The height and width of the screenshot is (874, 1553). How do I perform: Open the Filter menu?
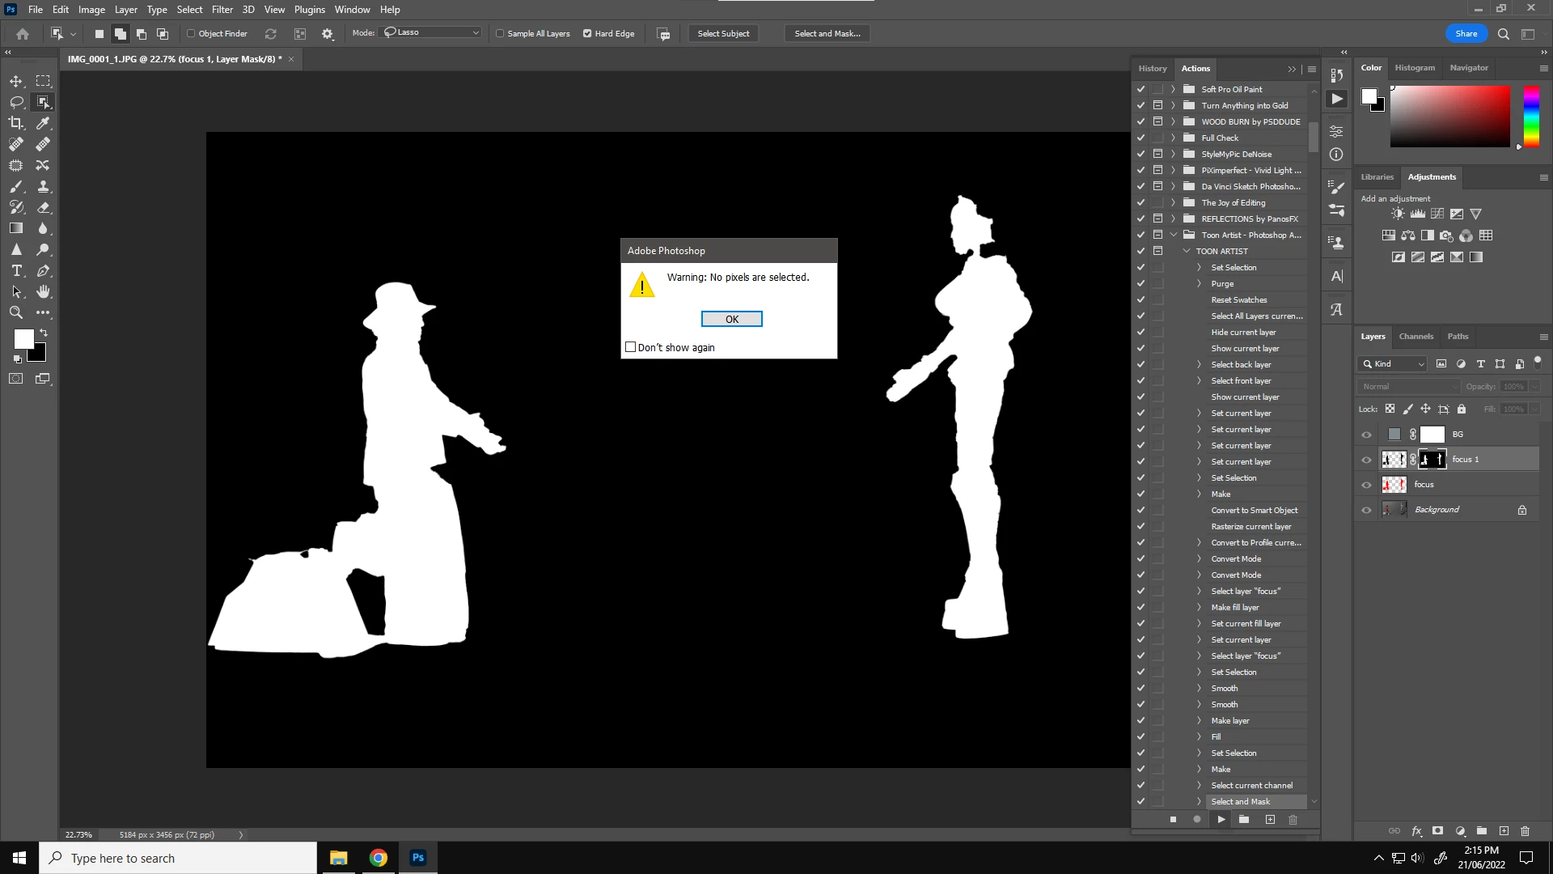pyautogui.click(x=222, y=10)
